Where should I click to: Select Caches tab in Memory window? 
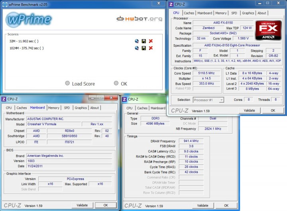(x=142, y=108)
